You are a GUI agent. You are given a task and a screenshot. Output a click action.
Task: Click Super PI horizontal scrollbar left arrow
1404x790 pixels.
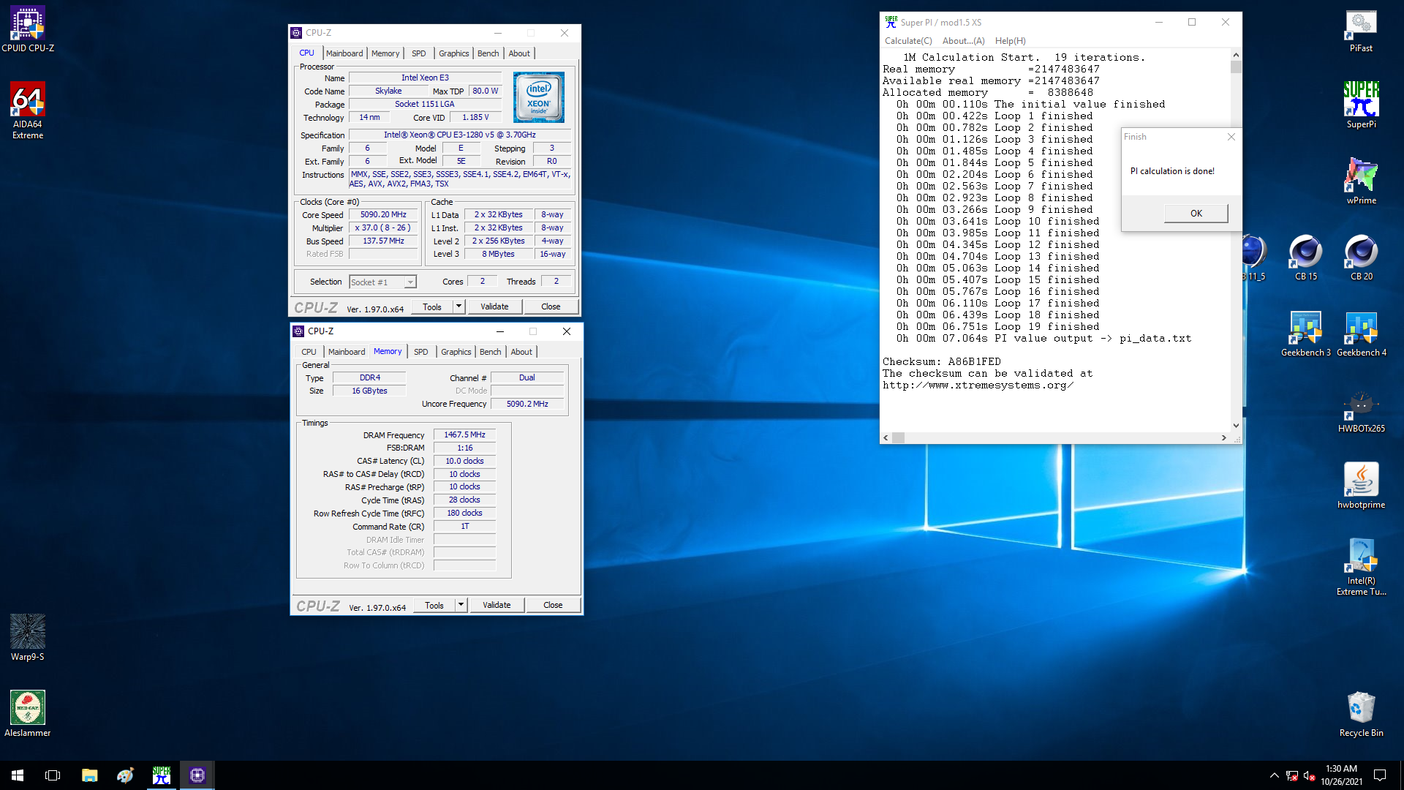coord(886,437)
